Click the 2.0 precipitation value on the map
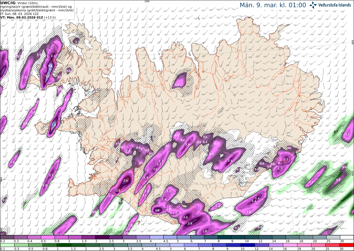This screenshot has height=251, width=354. (x=155, y=169)
